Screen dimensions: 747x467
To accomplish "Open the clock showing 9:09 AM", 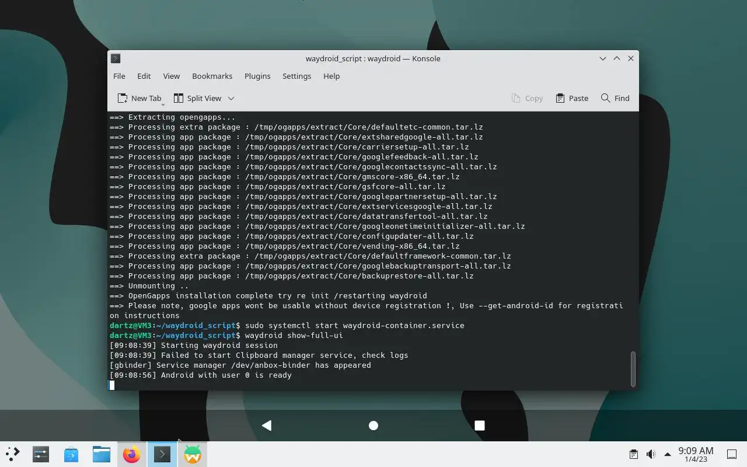I will click(x=696, y=454).
